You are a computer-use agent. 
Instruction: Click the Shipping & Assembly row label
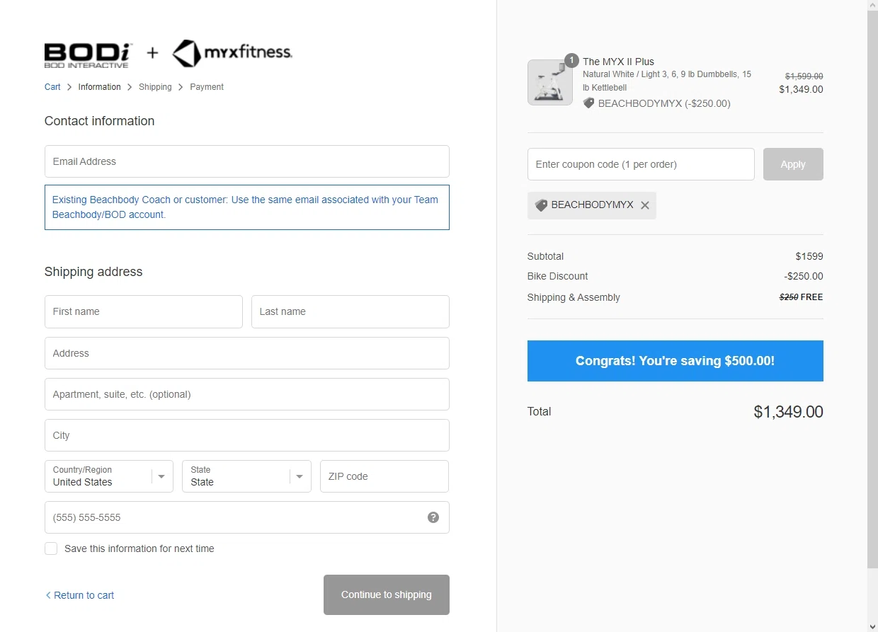(x=574, y=297)
